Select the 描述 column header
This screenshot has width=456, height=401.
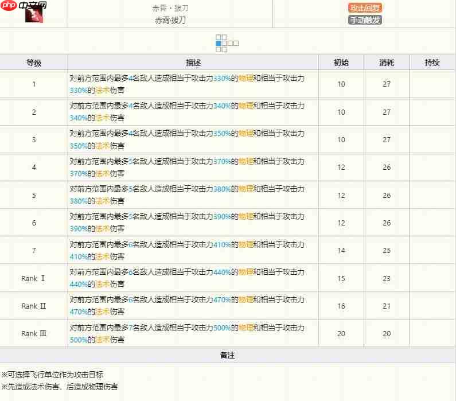click(193, 63)
